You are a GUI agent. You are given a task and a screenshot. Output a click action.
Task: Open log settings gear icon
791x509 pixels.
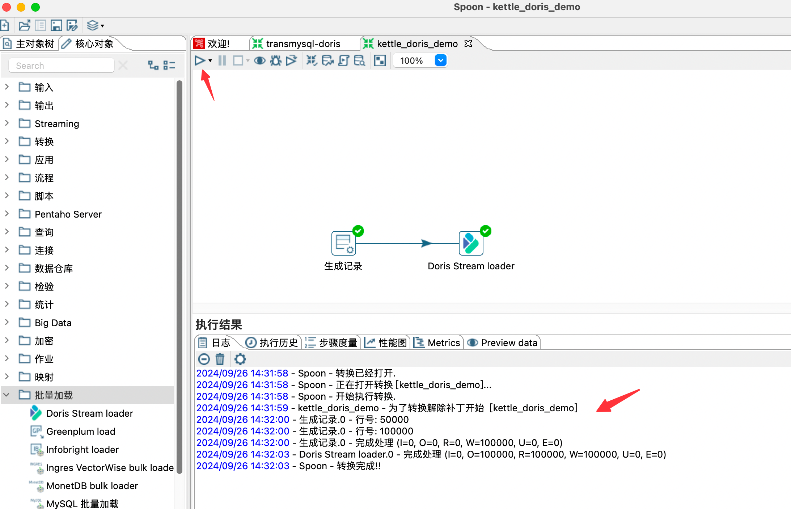click(240, 359)
